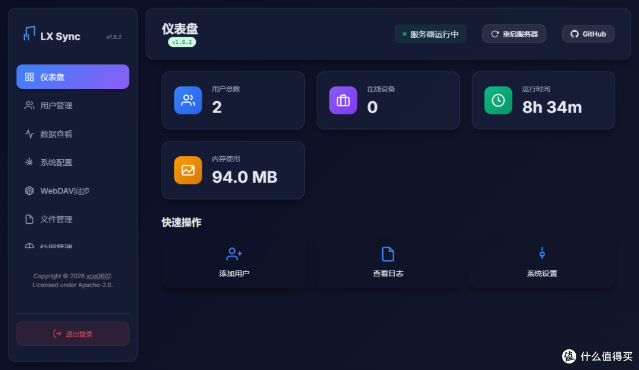Open 文件管理 in the sidebar
This screenshot has height=370, width=639.
pos(73,219)
